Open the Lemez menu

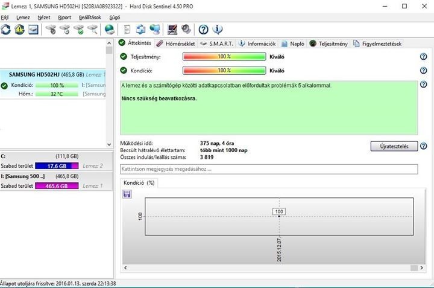tap(24, 18)
